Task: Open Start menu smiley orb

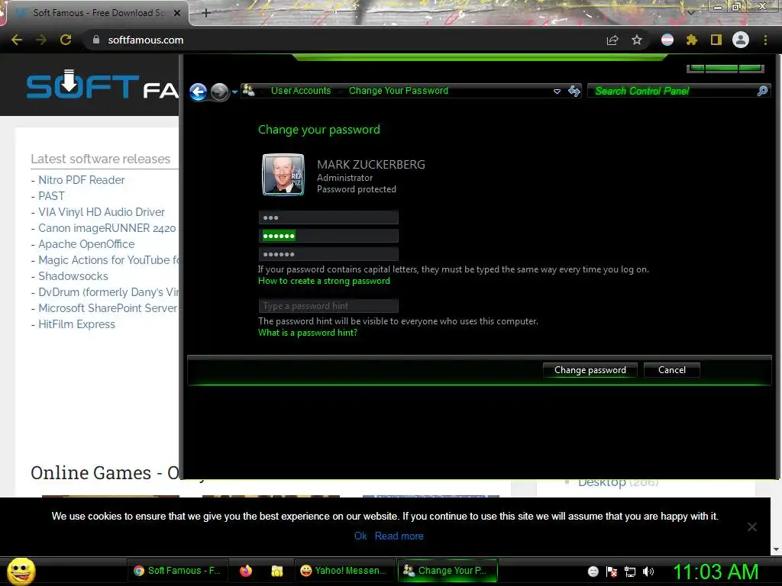Action: pyautogui.click(x=21, y=571)
